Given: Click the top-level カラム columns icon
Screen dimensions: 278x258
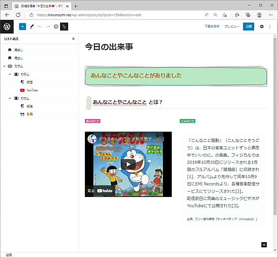Looking at the screenshot, I should (x=10, y=66).
